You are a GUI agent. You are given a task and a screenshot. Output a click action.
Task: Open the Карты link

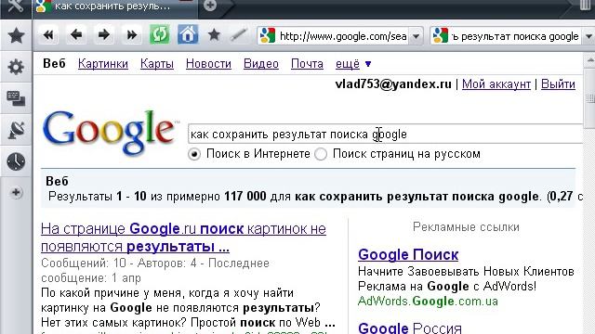pos(157,64)
